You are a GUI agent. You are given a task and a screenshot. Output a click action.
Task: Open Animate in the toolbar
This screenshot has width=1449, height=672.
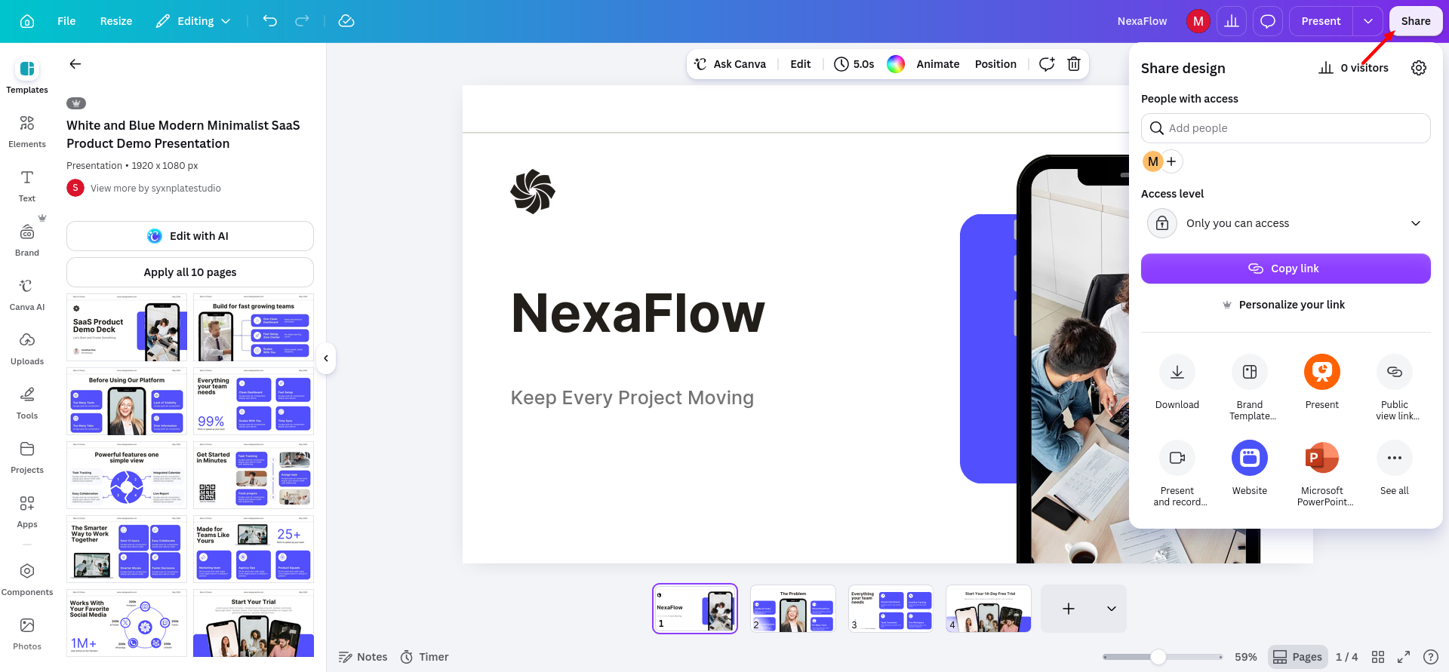tap(938, 64)
